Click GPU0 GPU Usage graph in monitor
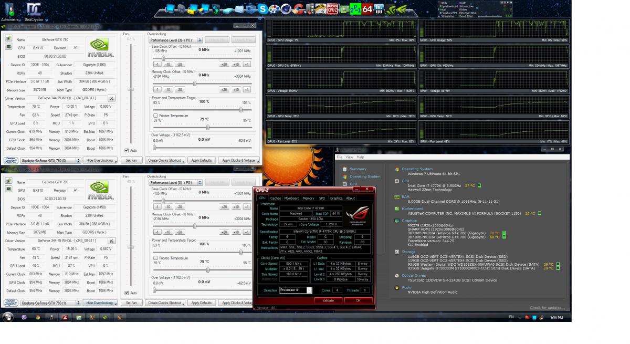Image resolution: width=630 pixels, height=344 pixels. coord(341,30)
